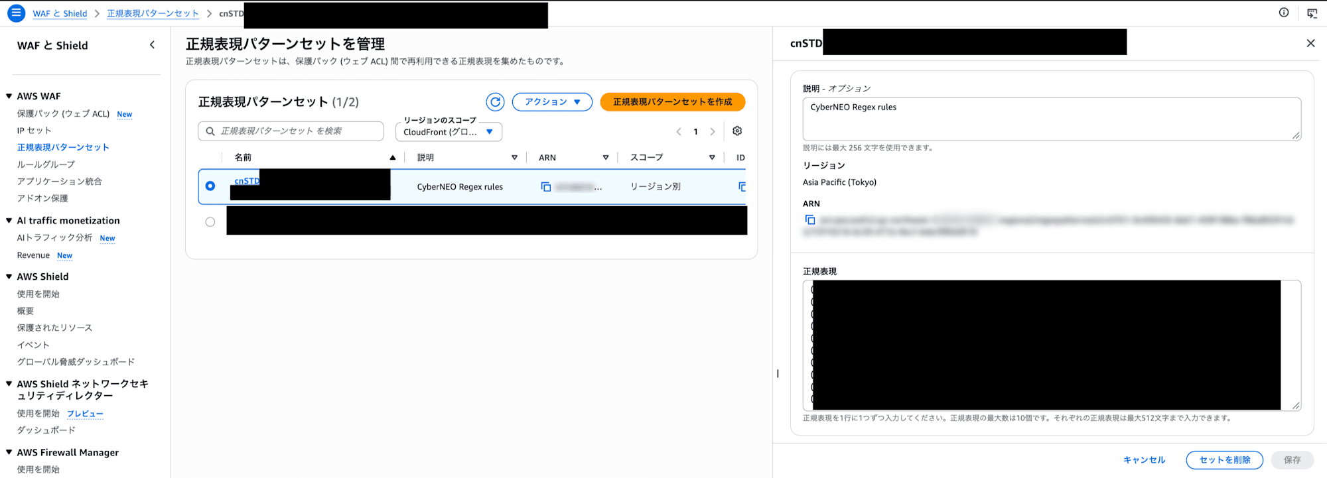Open アドオン保護 in sidebar

click(x=42, y=198)
